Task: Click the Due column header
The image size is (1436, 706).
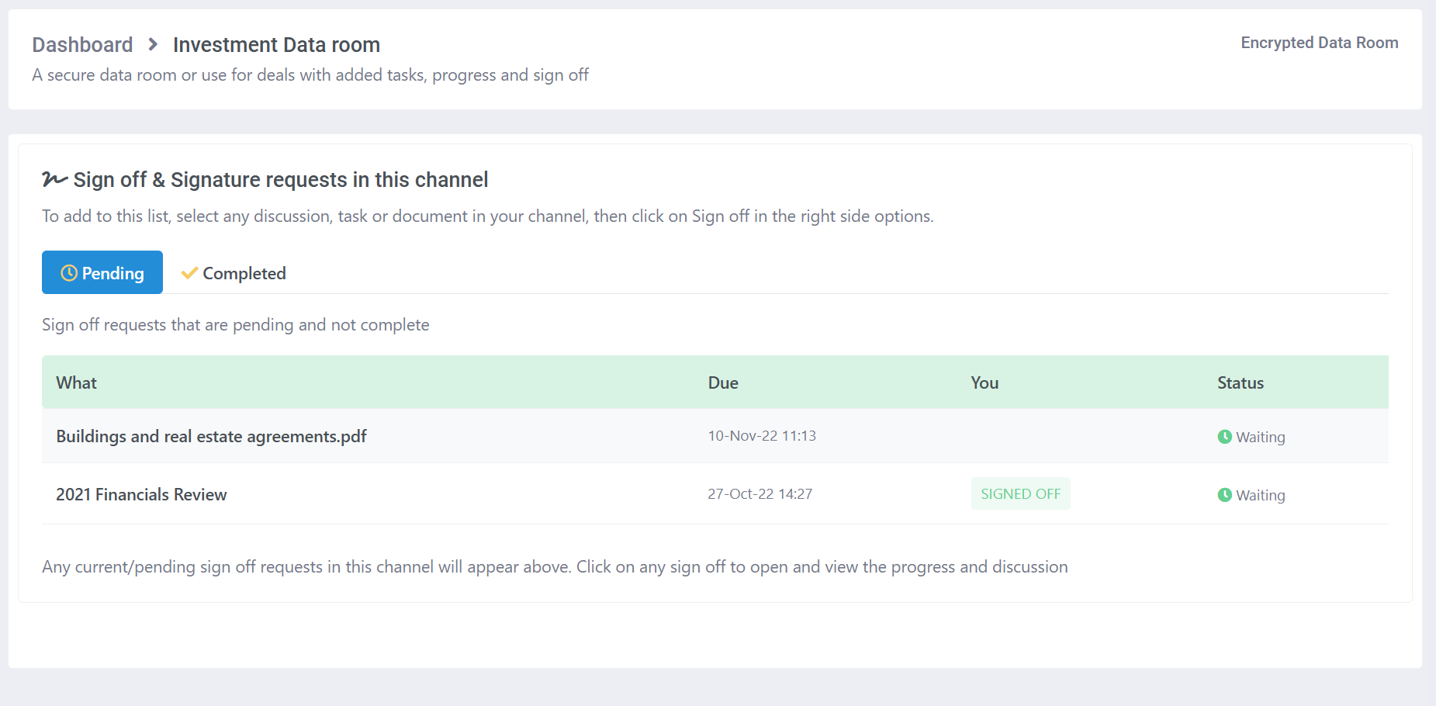Action: 723,382
